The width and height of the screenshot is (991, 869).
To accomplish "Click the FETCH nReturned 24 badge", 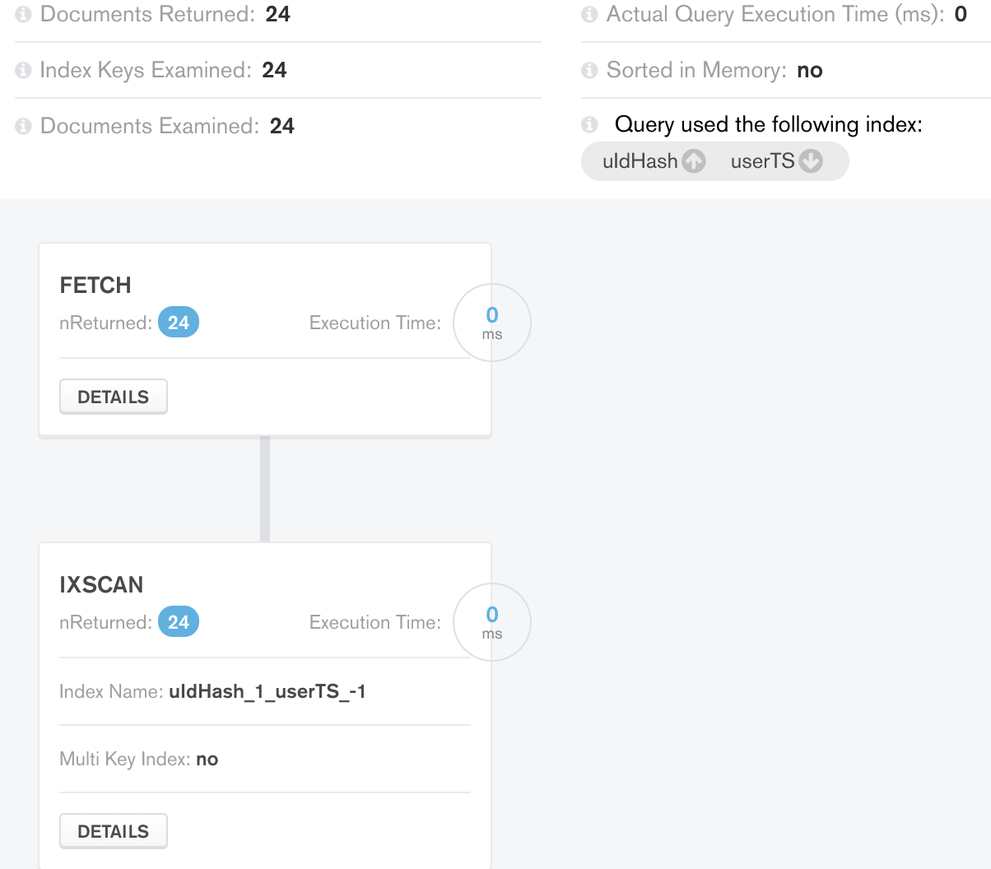I will 179,323.
